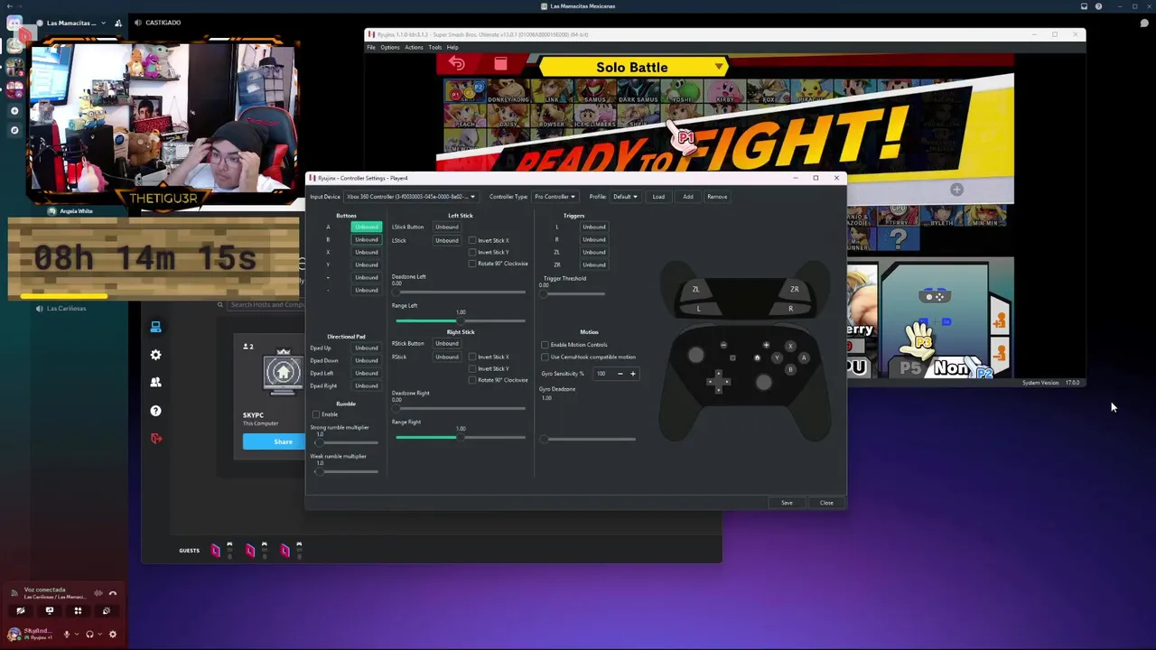This screenshot has width=1156, height=650.
Task: Click the Discord disconnect call icon
Action: pos(113,593)
